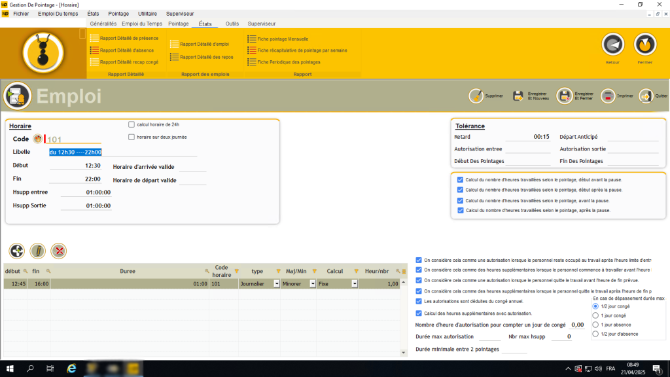Click the red X delete row icon
The height and width of the screenshot is (377, 670).
(x=59, y=251)
